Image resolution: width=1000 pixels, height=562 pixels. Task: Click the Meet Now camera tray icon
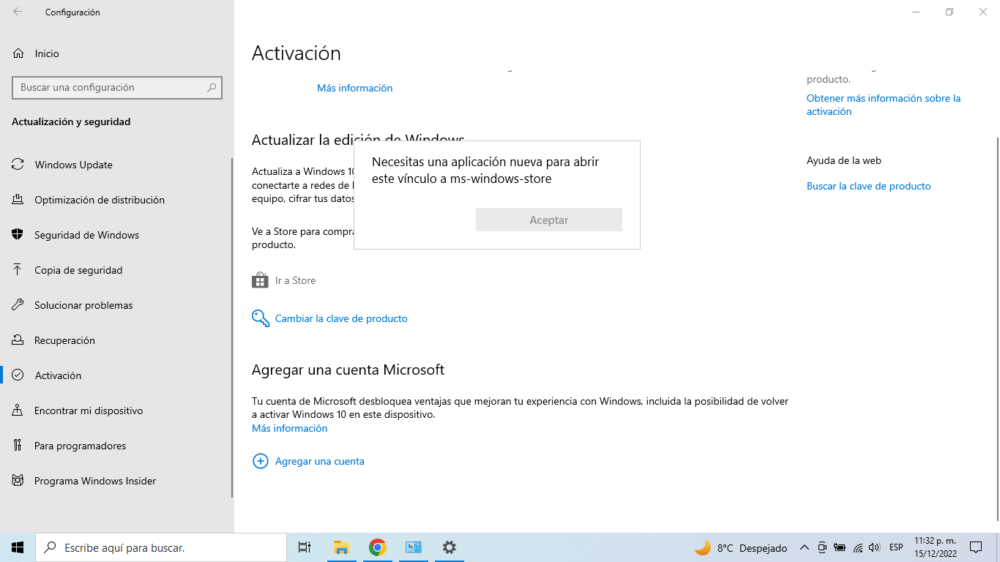(822, 547)
